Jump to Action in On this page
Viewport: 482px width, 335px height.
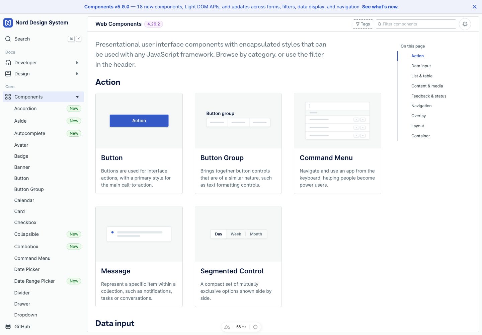(x=417, y=56)
